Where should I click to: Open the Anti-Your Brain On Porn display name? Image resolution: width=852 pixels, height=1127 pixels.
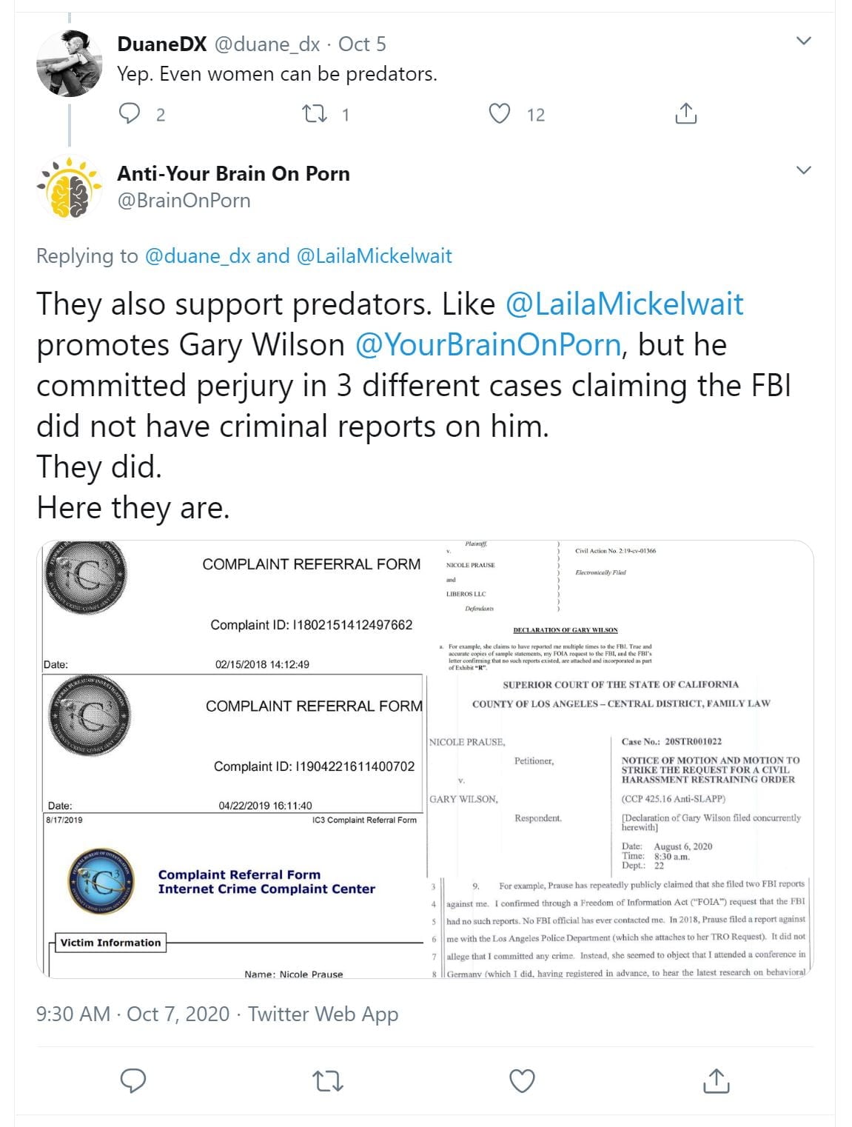click(233, 173)
